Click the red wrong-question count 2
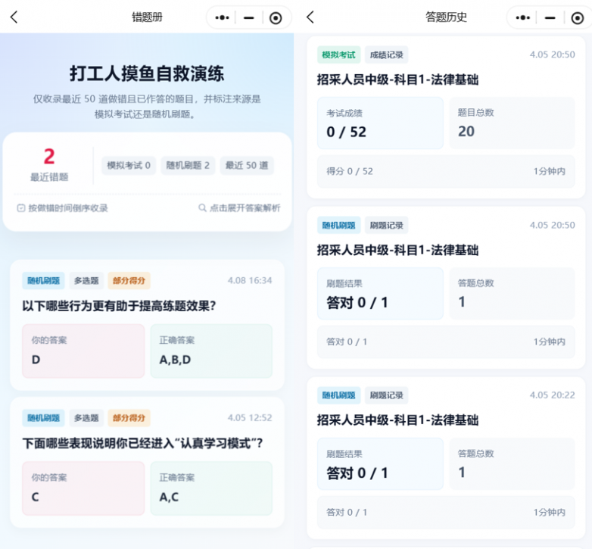592x549 pixels. coord(49,156)
